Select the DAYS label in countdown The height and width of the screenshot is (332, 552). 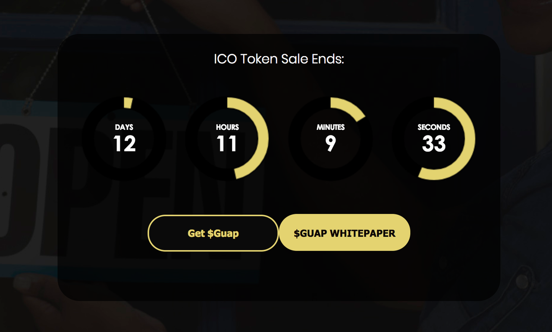click(x=124, y=127)
